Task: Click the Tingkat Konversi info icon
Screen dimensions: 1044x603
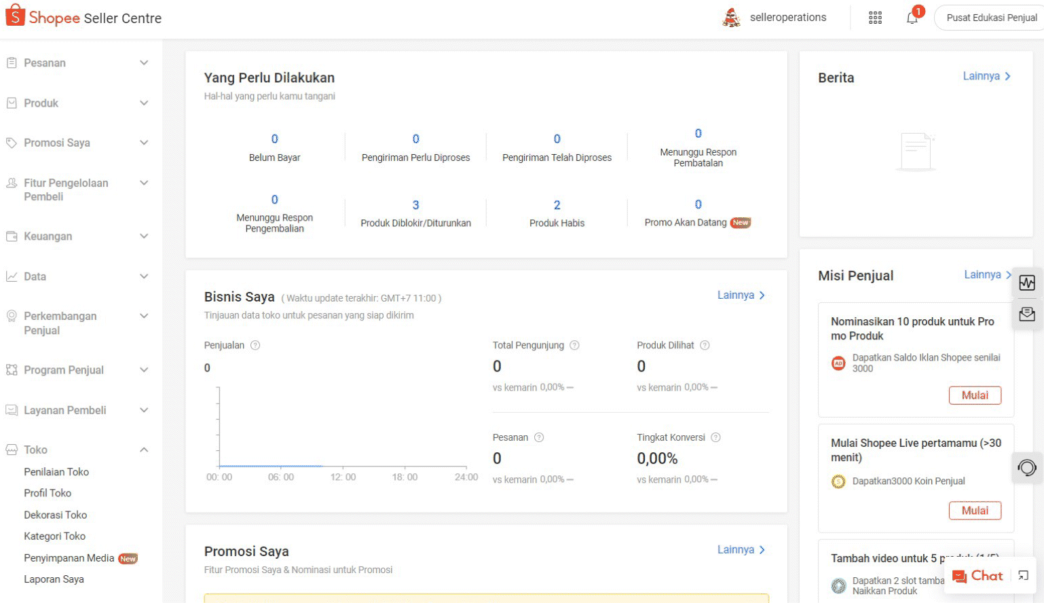Action: [715, 438]
